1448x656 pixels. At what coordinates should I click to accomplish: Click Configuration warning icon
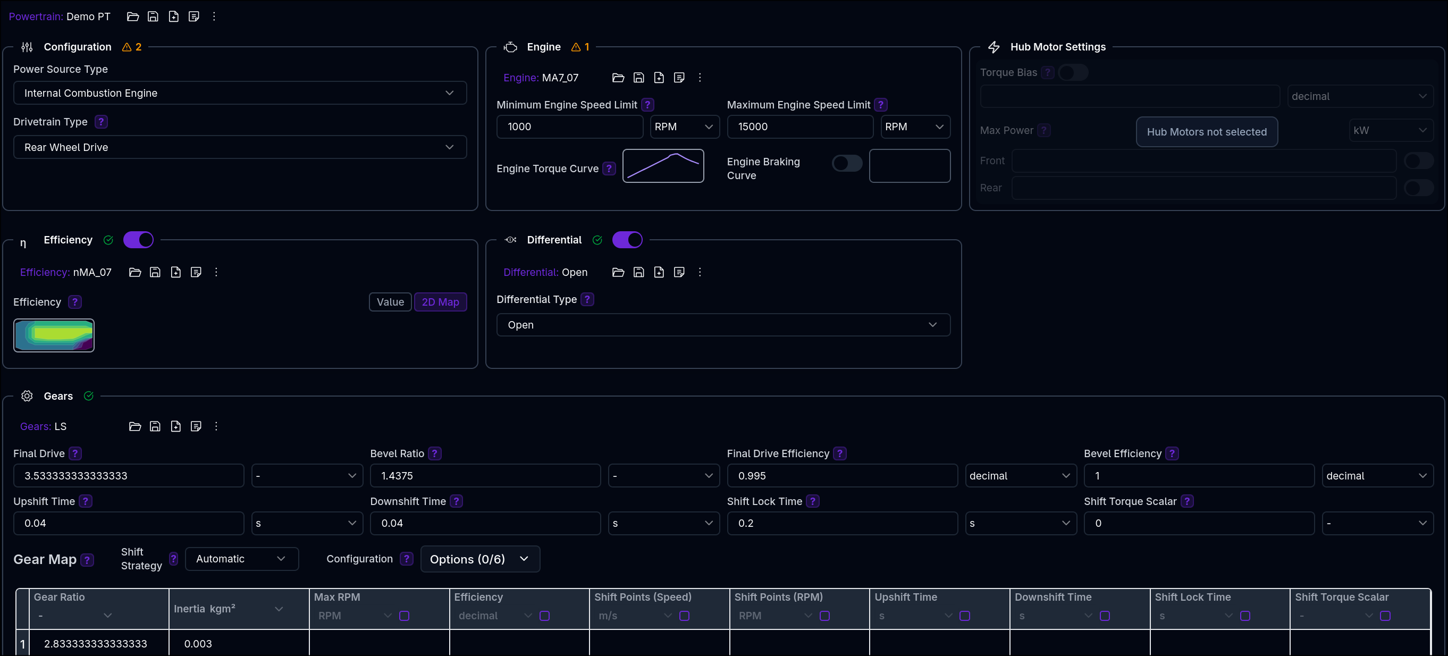coord(127,47)
